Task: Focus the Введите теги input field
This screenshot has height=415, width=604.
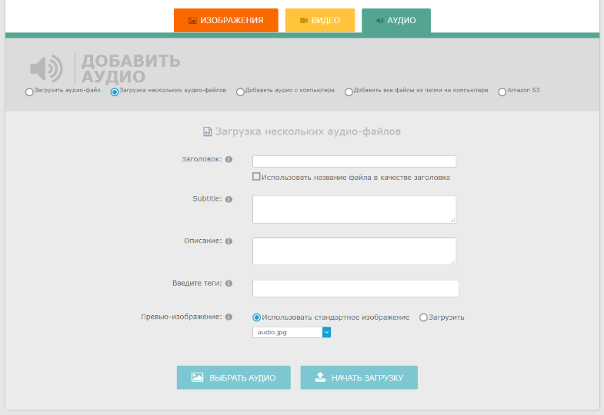Action: click(355, 288)
